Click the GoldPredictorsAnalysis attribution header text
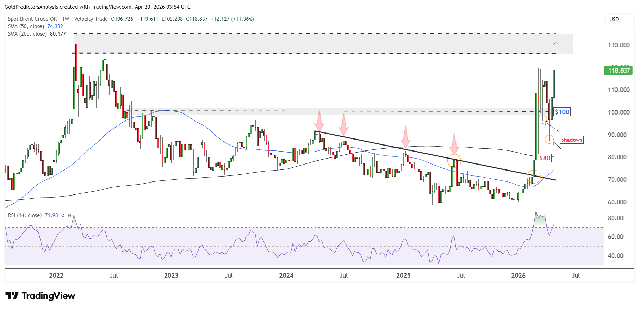The height and width of the screenshot is (309, 639). click(98, 7)
